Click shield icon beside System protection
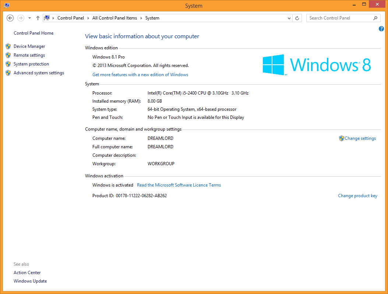Screen dimensions: 388x294 click(x=8, y=64)
